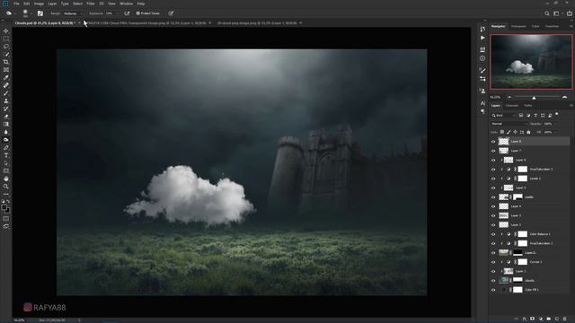
Task: Toggle visibility of Color Balance 1 layer
Action: coord(493,234)
